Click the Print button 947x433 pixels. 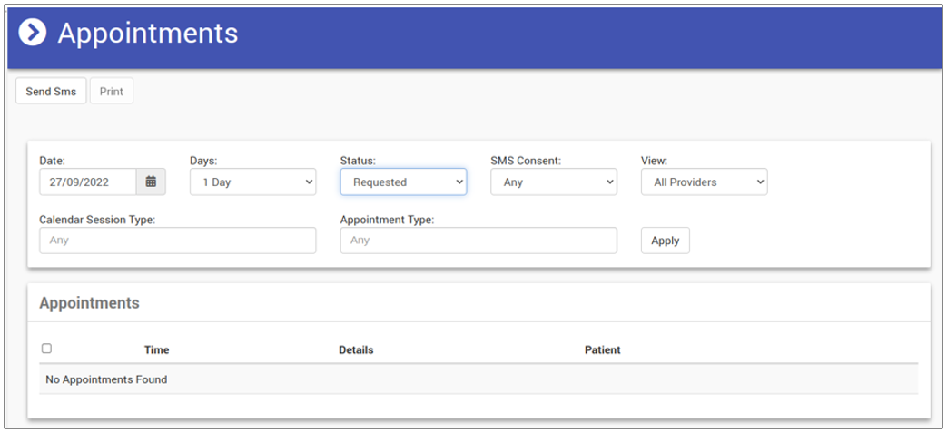(x=111, y=91)
